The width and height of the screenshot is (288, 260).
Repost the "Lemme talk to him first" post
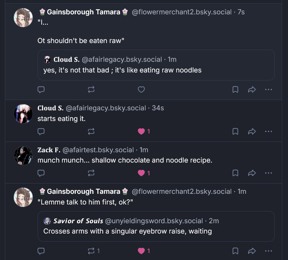[91, 251]
